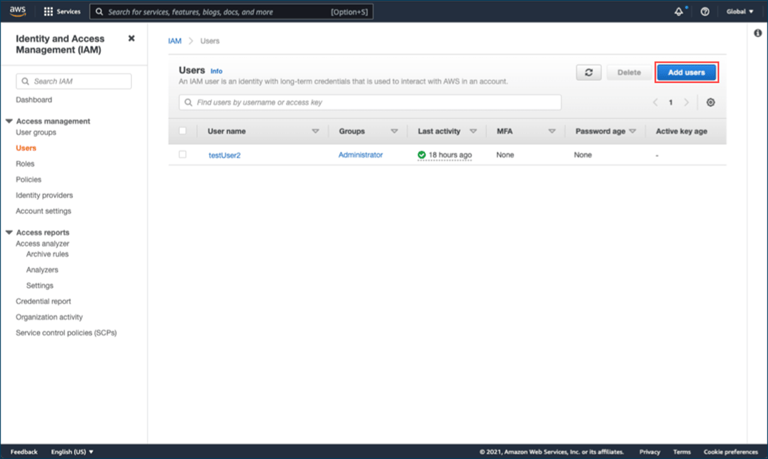Click the AWS logo home icon
This screenshot has width=768, height=459.
click(x=17, y=11)
